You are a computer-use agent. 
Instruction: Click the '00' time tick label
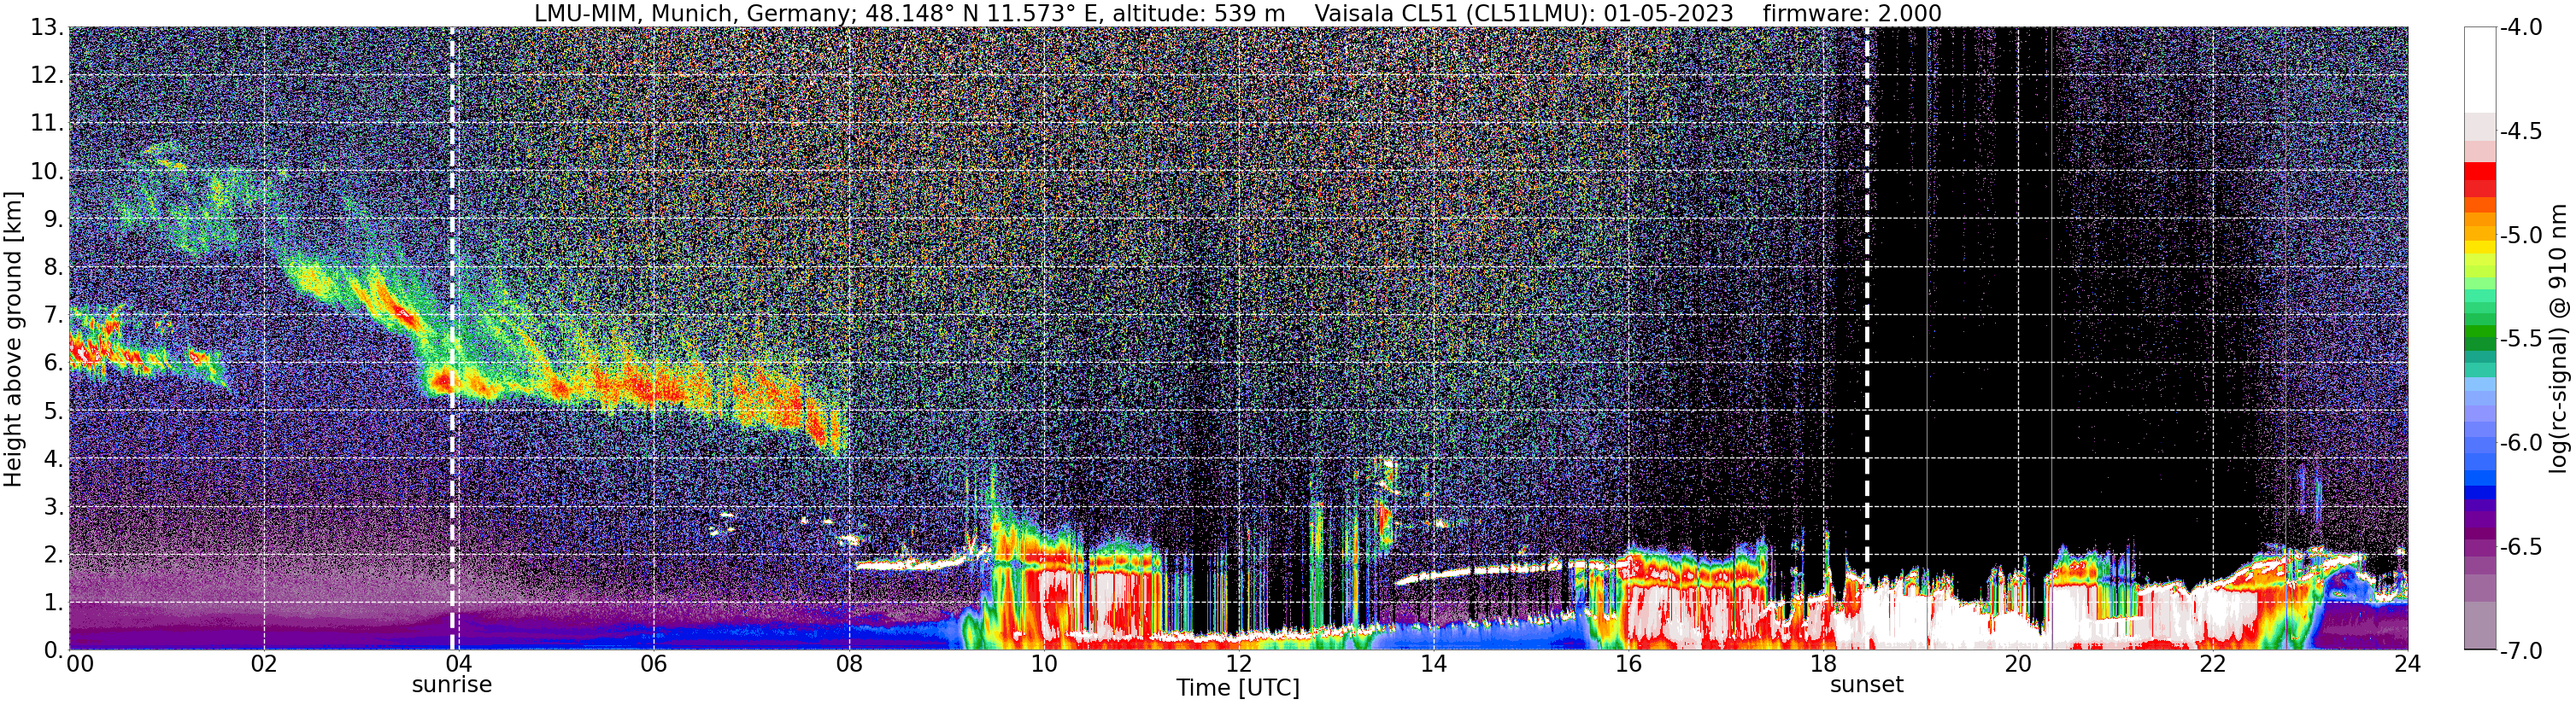click(x=80, y=664)
